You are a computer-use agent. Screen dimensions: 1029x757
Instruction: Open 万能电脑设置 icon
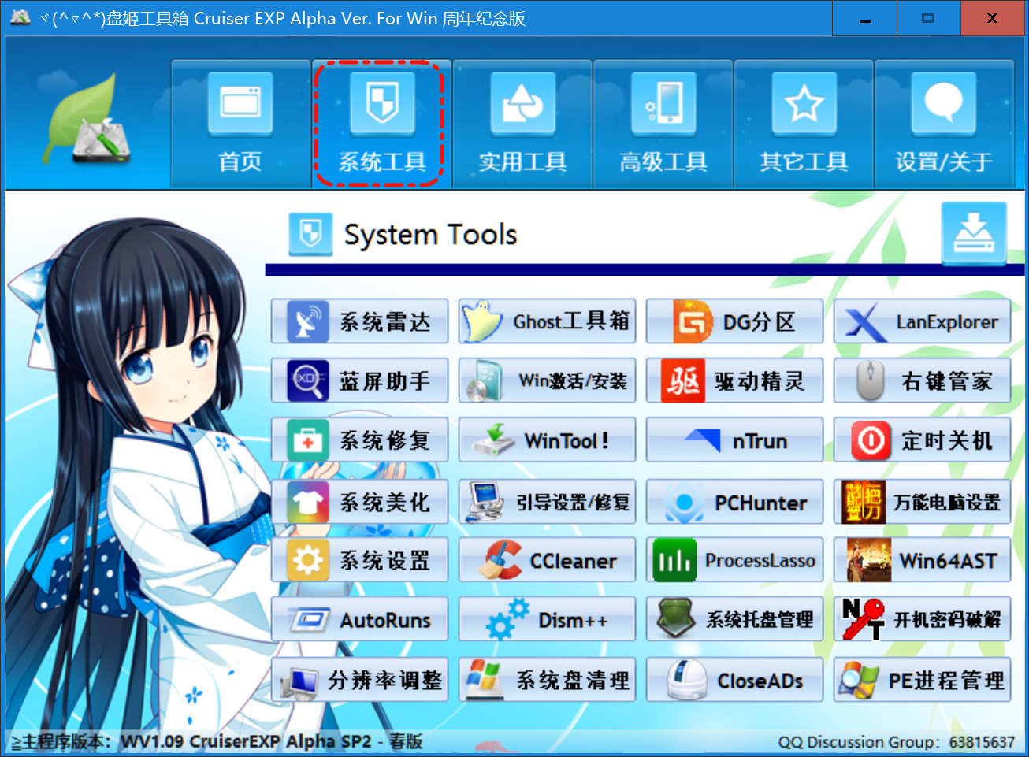tap(864, 502)
